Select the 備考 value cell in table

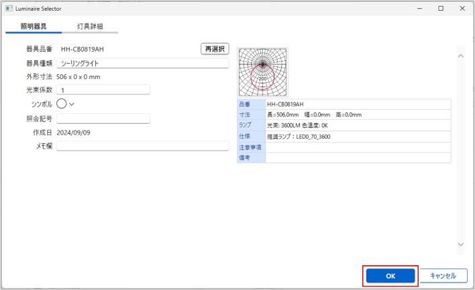point(358,157)
